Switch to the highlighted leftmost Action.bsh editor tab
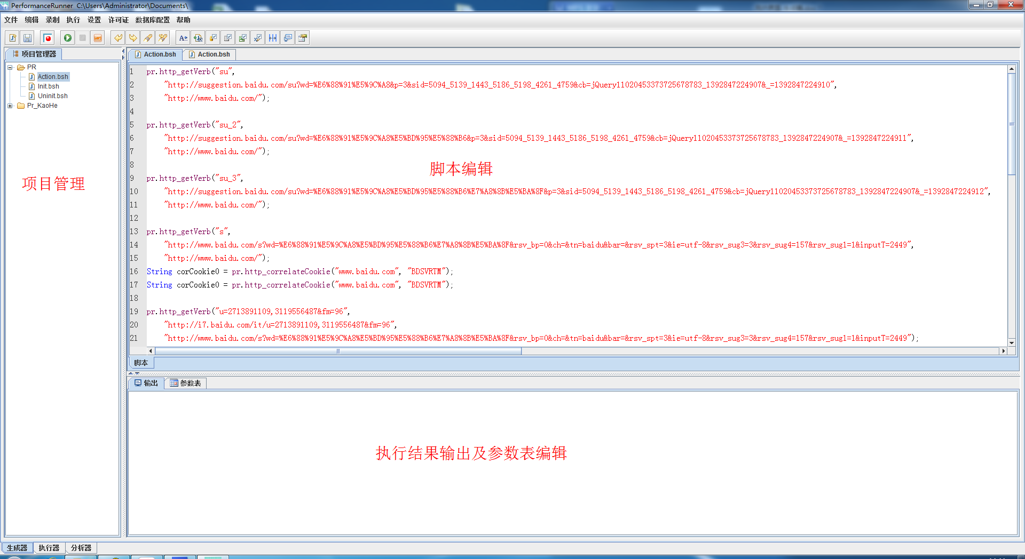This screenshot has width=1025, height=559. [x=155, y=54]
